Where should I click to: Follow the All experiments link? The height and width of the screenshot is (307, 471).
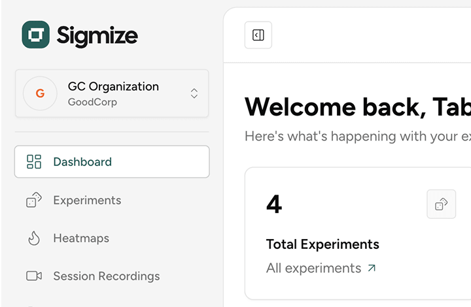[x=321, y=268]
